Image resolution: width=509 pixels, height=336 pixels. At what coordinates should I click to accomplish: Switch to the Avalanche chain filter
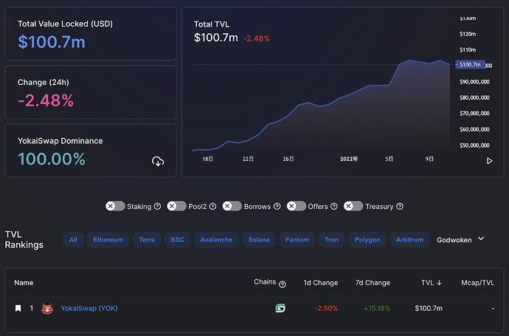(x=216, y=240)
